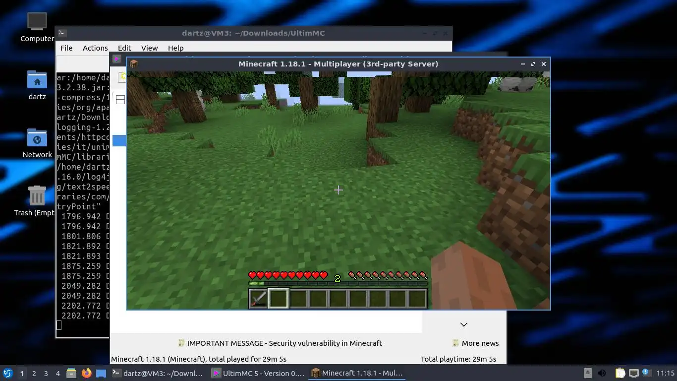677x381 pixels.
Task: Expand the chevron arrow in UltimMC window
Action: (x=464, y=324)
